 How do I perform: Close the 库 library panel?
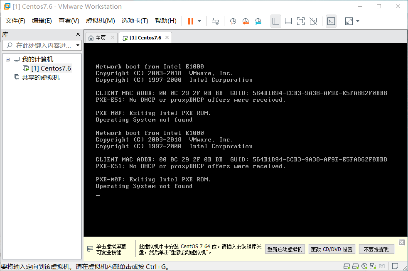coord(78,34)
